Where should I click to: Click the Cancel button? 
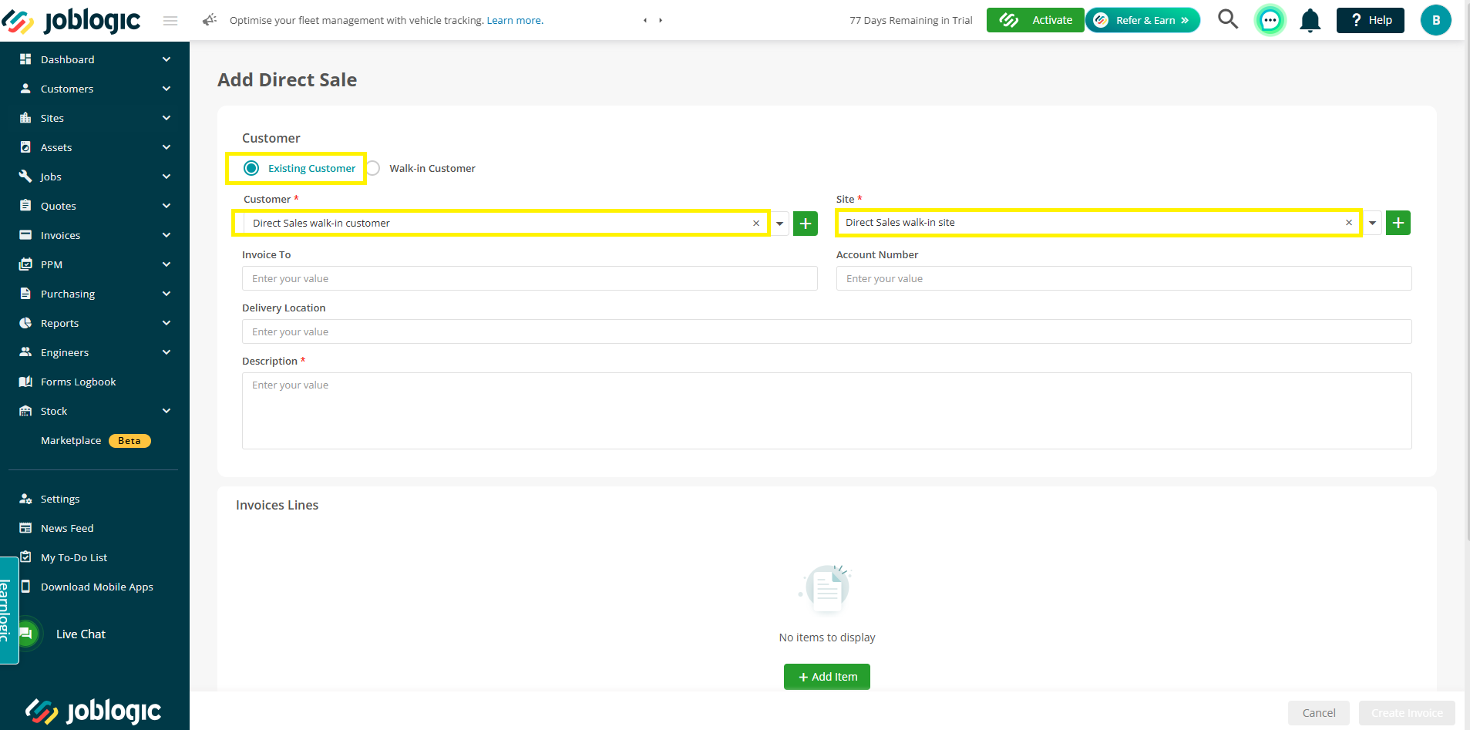coord(1319,713)
